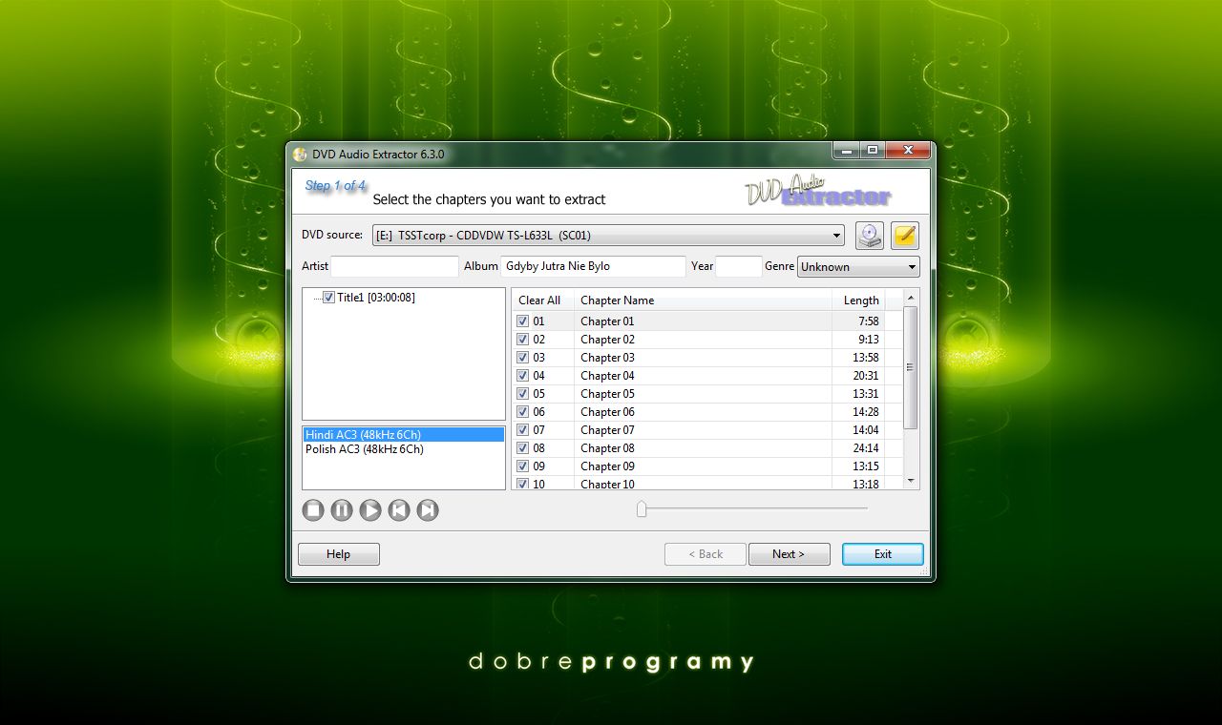Uncheck chapter 06 checkbox
The width and height of the screenshot is (1222, 725).
[522, 412]
